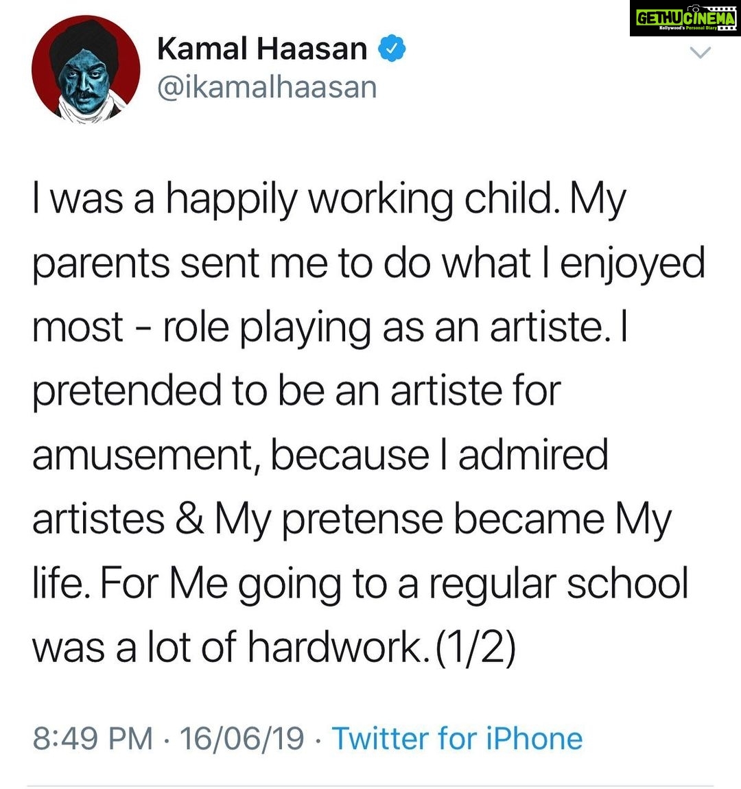The height and width of the screenshot is (789, 741).
Task: Click the blue verified badge
Action: 392,49
